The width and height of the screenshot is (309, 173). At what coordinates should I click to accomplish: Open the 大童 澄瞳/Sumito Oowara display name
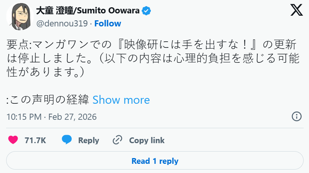click(88, 11)
